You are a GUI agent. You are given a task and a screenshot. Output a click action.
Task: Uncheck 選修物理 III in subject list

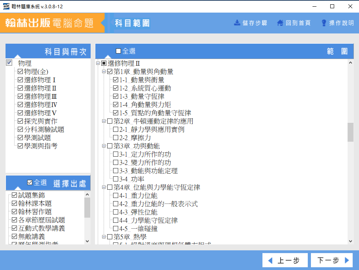pyautogui.click(x=20, y=96)
